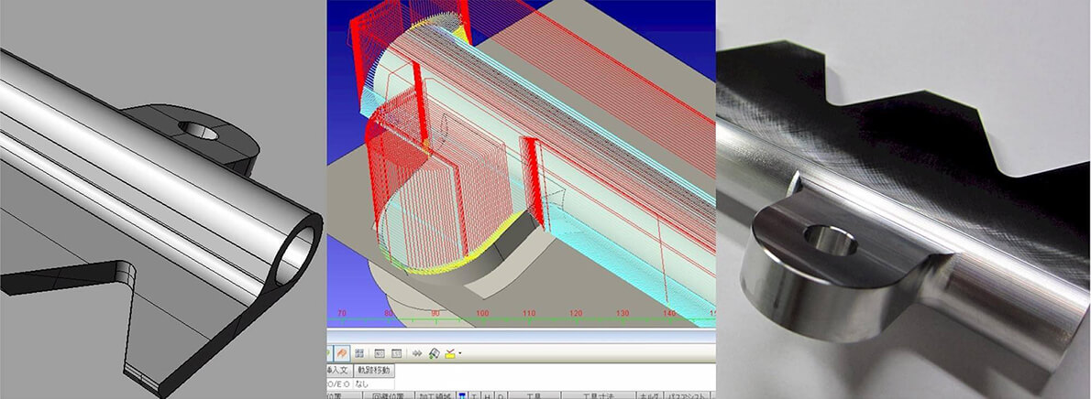Click the ホルダ column header

pos(649,394)
